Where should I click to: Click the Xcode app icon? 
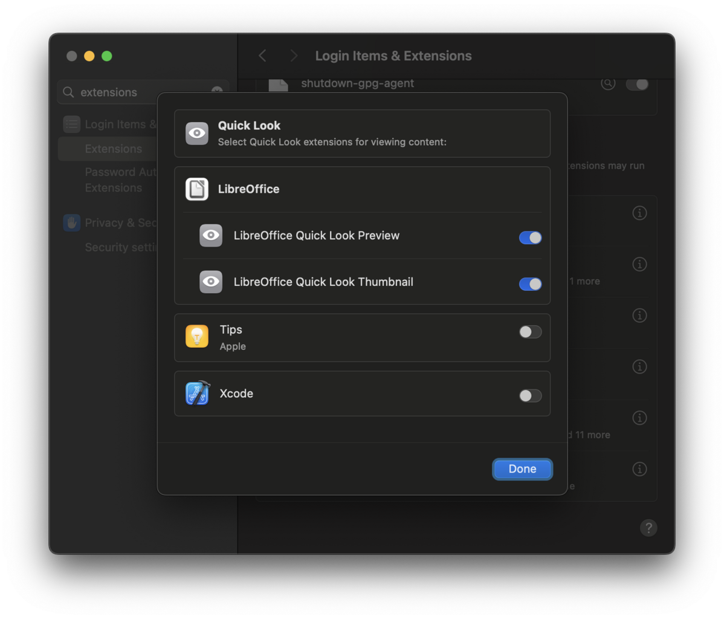[x=196, y=394]
